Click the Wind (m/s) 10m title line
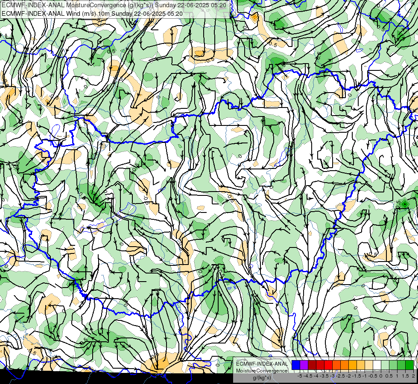The image size is (418, 384). [x=92, y=14]
